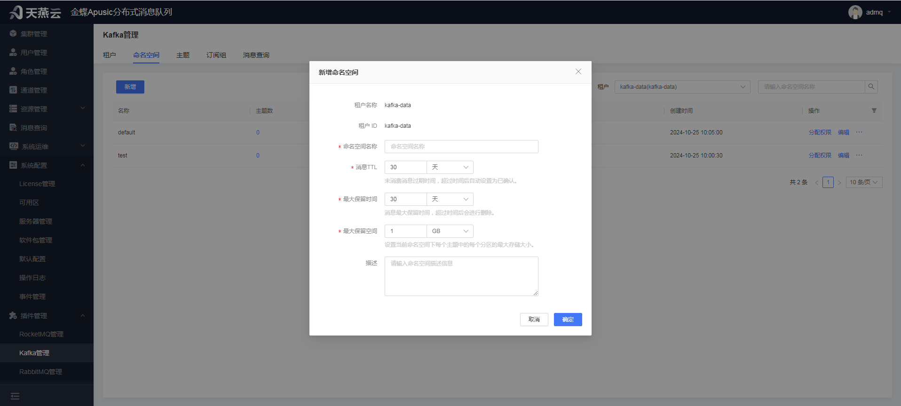901x406 pixels.
Task: Click the 最大保留时间 number field
Action: coord(405,199)
